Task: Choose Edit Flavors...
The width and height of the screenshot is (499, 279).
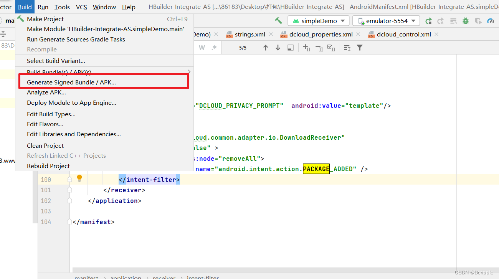Action: pos(104,124)
